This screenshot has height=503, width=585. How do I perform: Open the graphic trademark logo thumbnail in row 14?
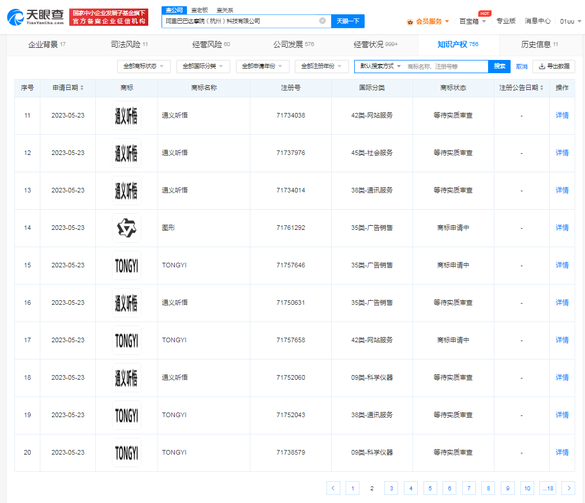pyautogui.click(x=126, y=228)
